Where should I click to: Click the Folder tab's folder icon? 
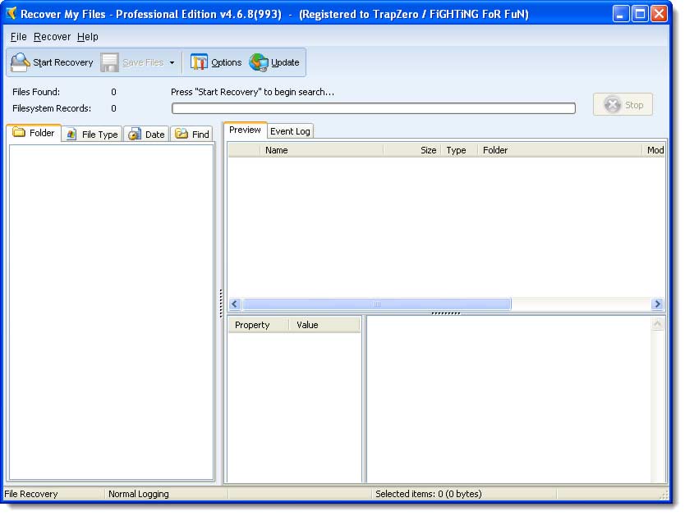[19, 132]
